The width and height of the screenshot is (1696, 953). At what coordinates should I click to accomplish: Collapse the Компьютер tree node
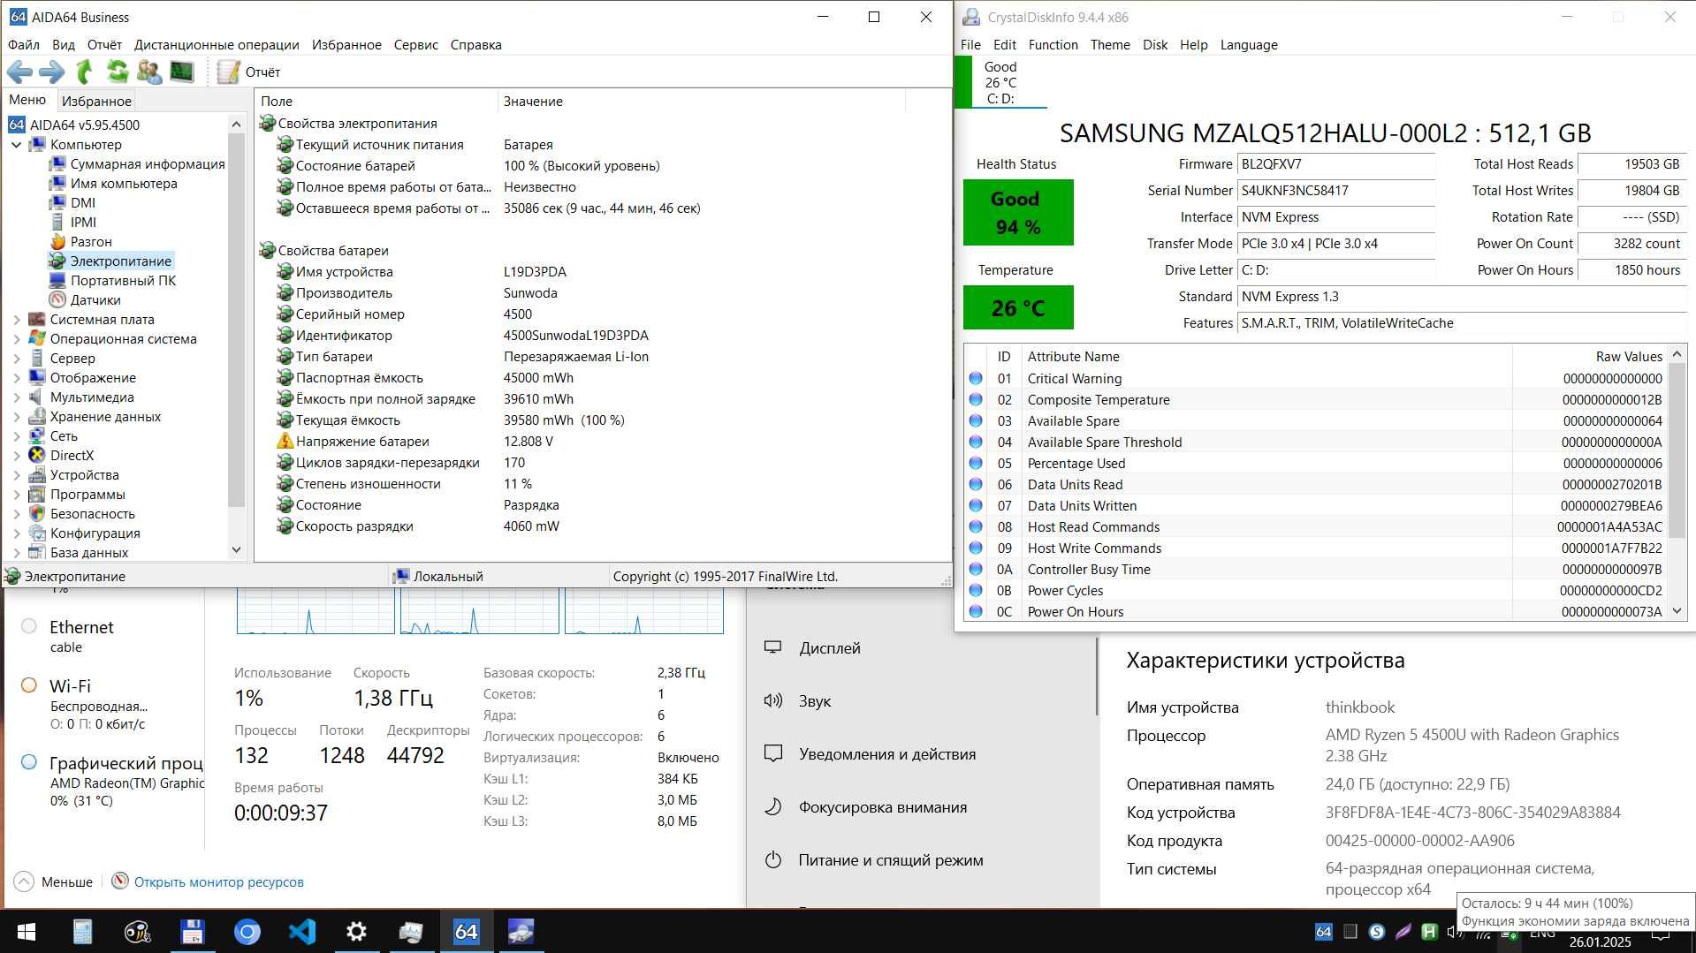point(17,144)
